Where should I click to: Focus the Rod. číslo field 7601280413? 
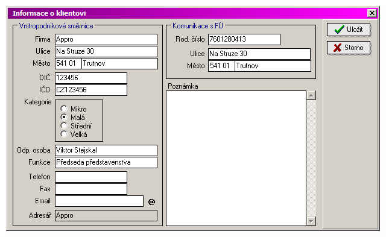point(244,39)
